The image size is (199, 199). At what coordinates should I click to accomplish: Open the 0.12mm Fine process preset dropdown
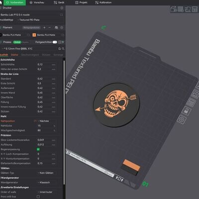point(29,49)
